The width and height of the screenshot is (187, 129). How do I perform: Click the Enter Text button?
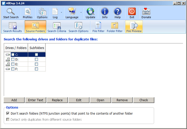pos(36,100)
